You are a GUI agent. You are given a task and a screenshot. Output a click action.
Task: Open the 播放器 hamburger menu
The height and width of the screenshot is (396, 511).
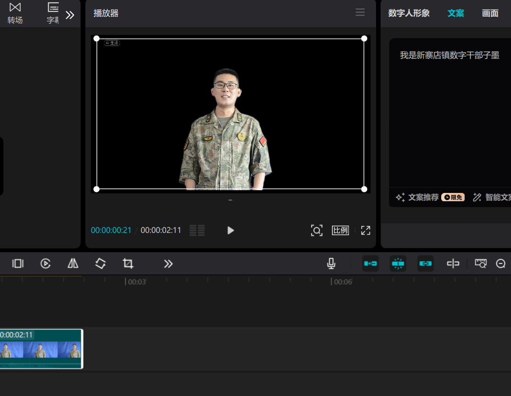pos(360,13)
